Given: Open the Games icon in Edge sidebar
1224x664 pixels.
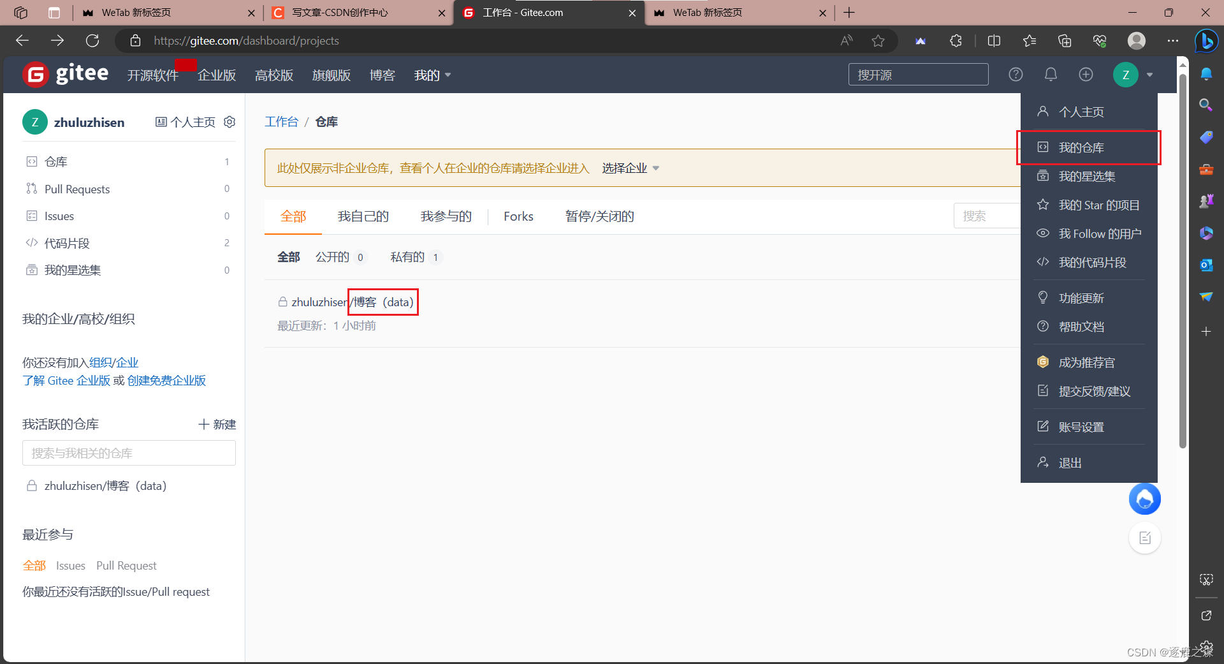Looking at the screenshot, I should tap(1206, 201).
